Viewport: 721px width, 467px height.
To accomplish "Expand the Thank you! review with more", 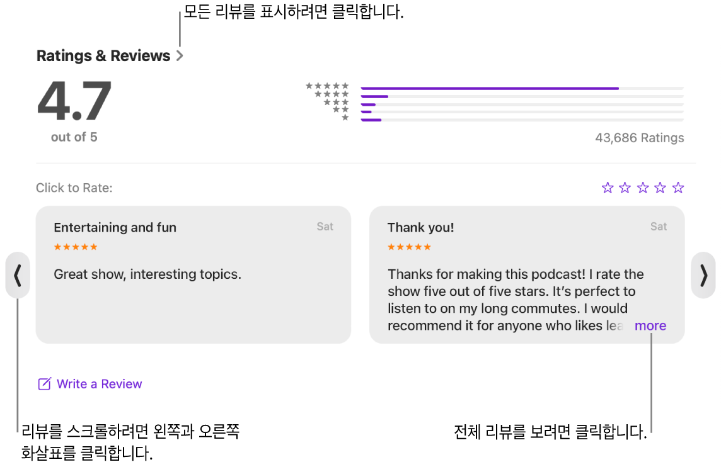I will 650,325.
